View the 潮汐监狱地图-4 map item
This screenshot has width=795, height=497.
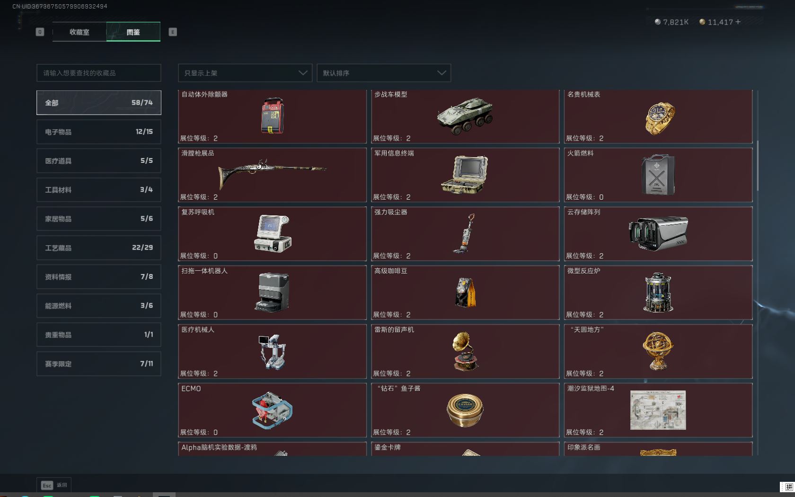(658, 410)
